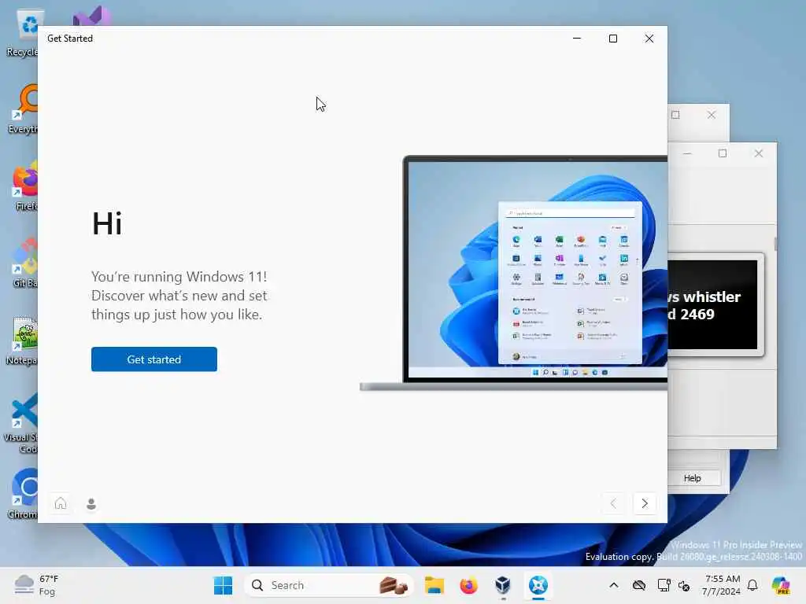Minimize the Get Started window
Viewport: 806px width, 604px height.
coord(577,39)
